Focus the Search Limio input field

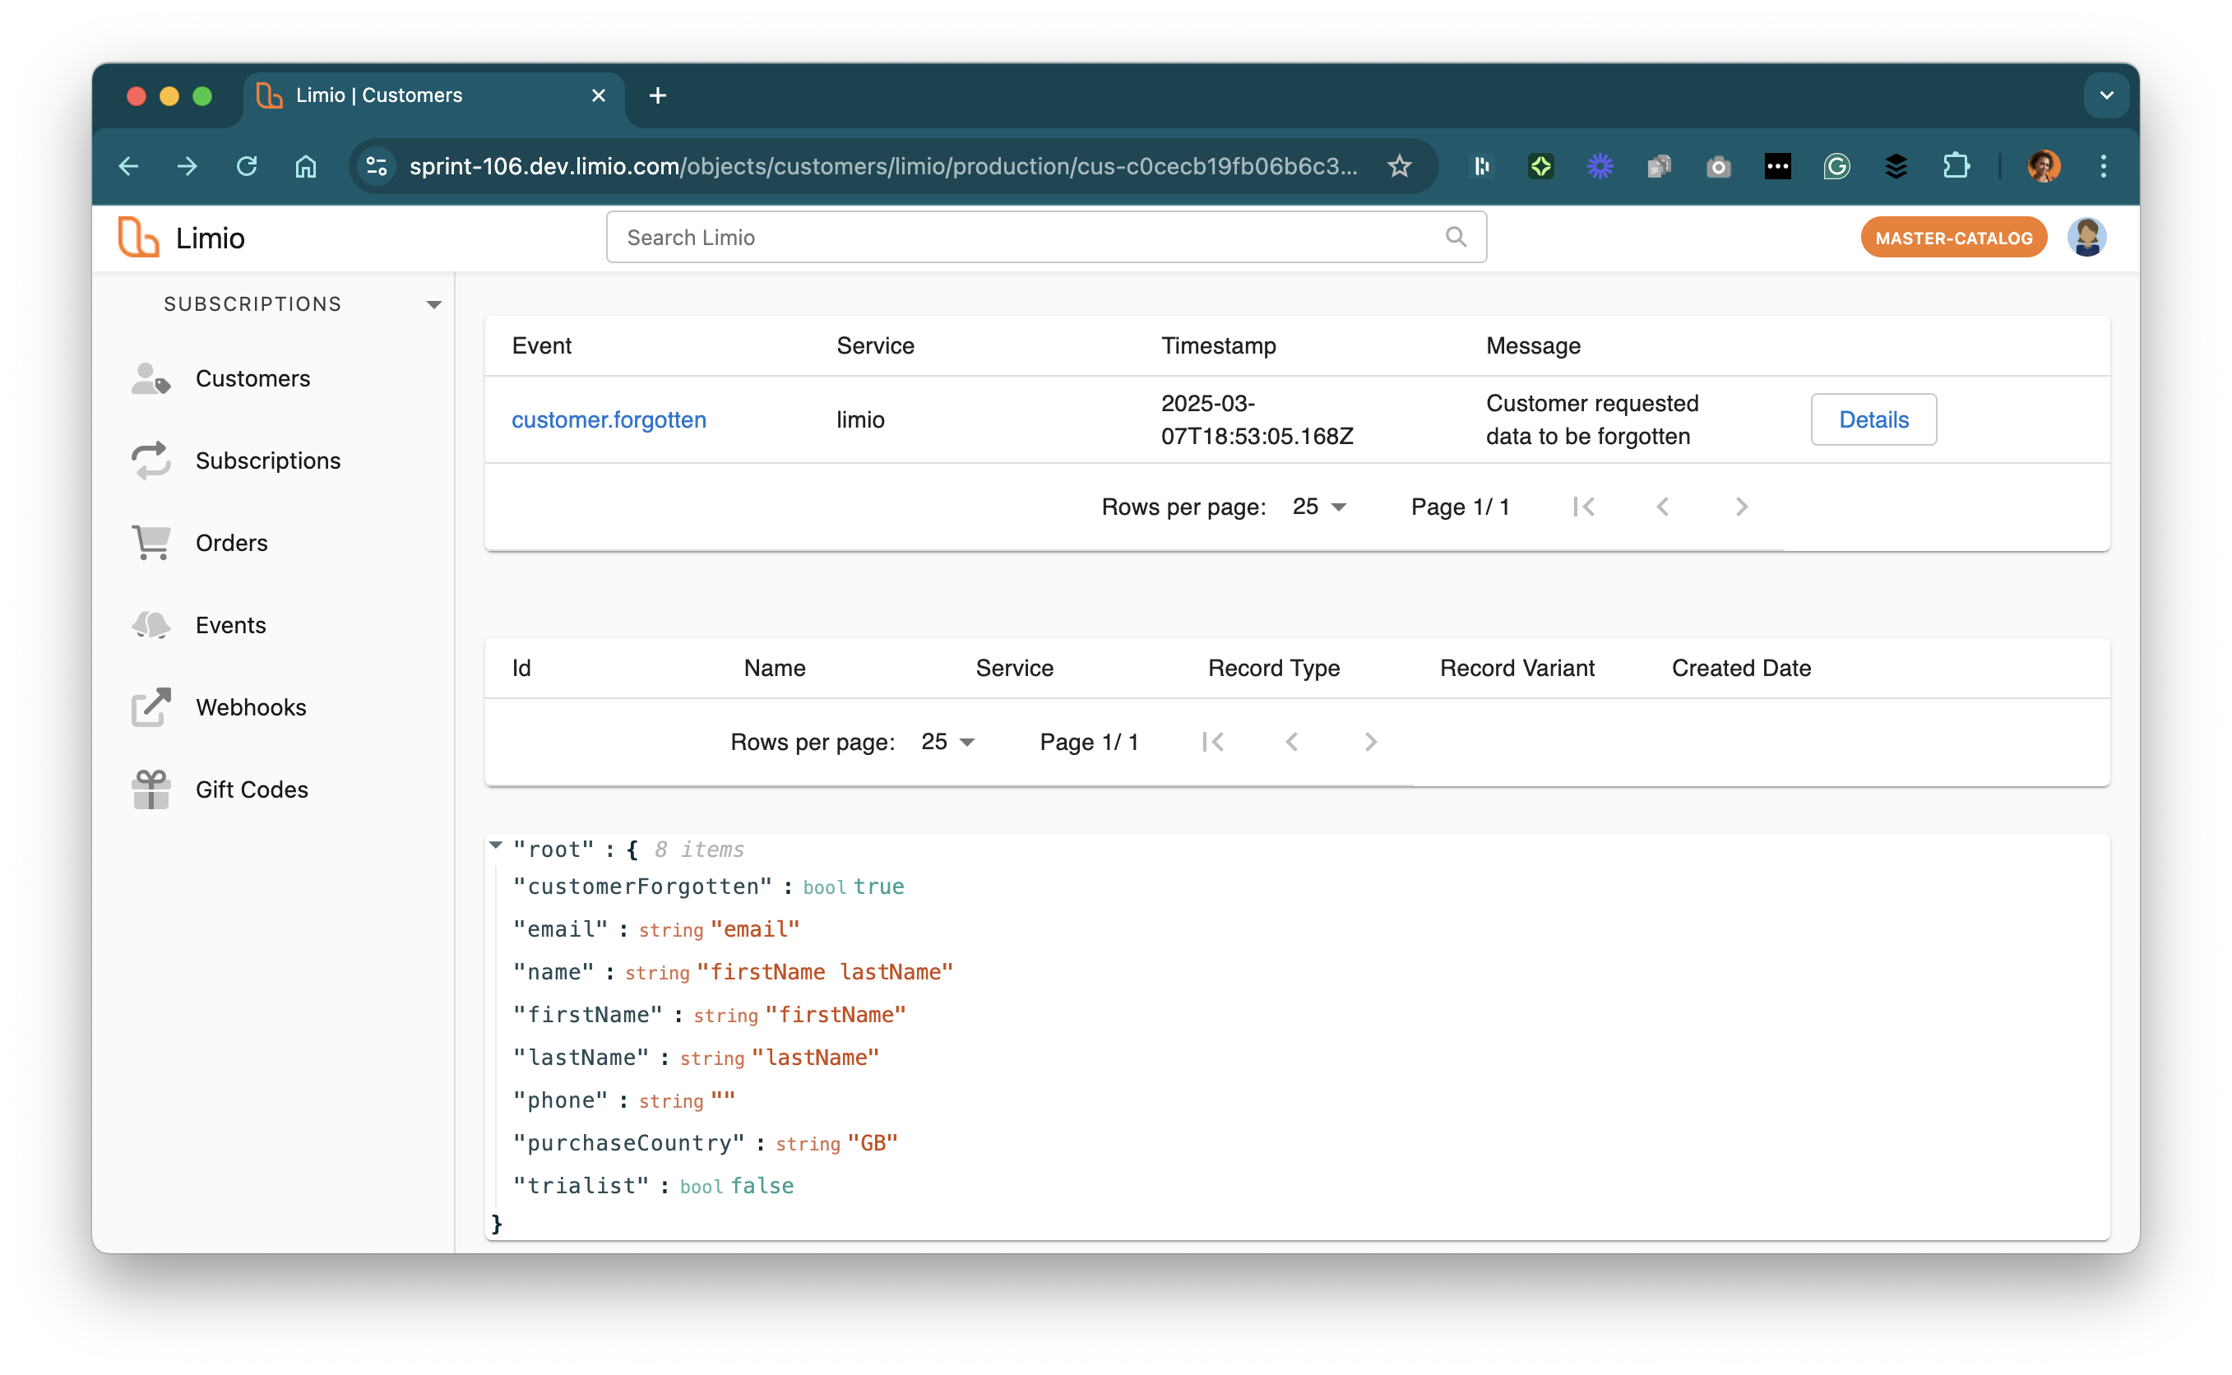(x=1045, y=238)
